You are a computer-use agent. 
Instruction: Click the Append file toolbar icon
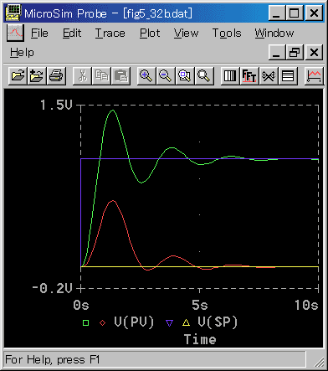(37, 75)
